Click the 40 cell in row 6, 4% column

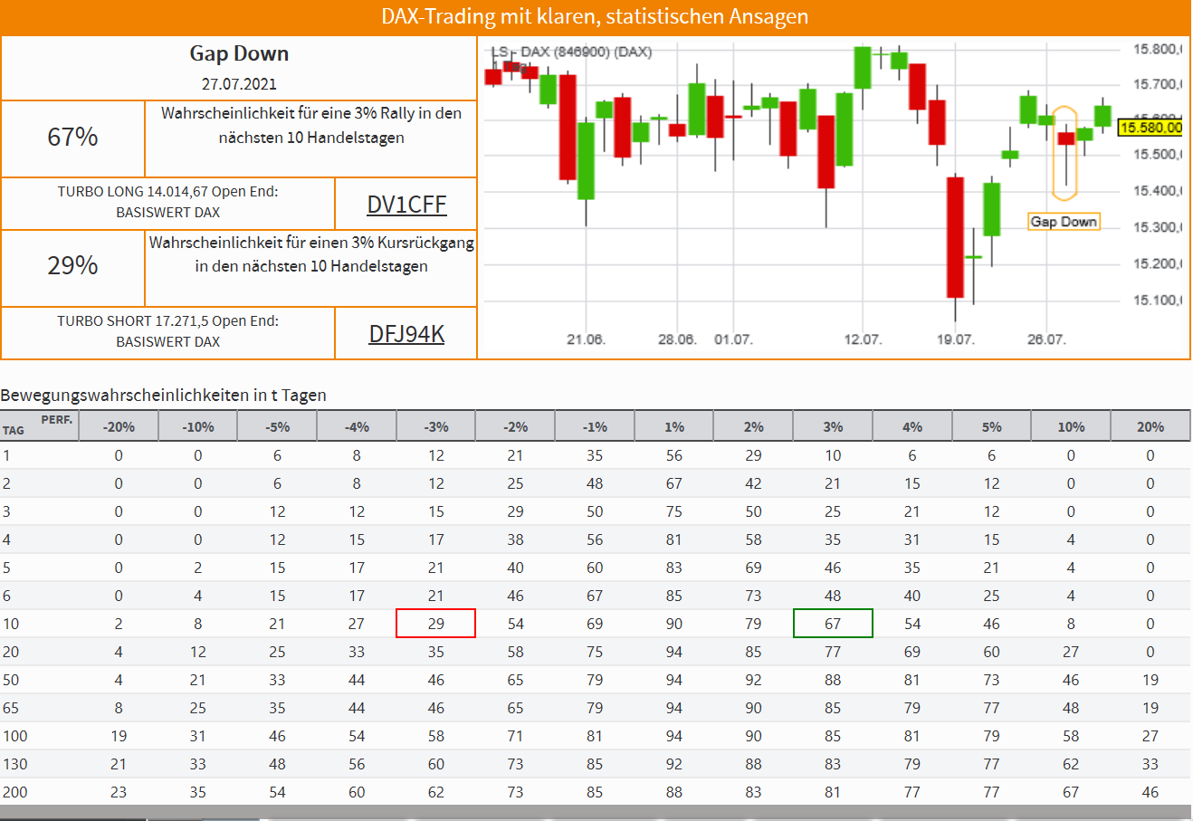click(x=912, y=596)
